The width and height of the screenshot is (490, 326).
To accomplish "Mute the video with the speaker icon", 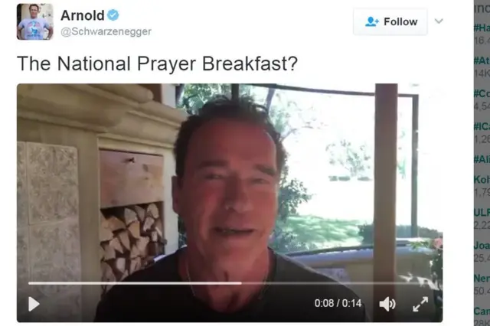I will click(x=387, y=304).
